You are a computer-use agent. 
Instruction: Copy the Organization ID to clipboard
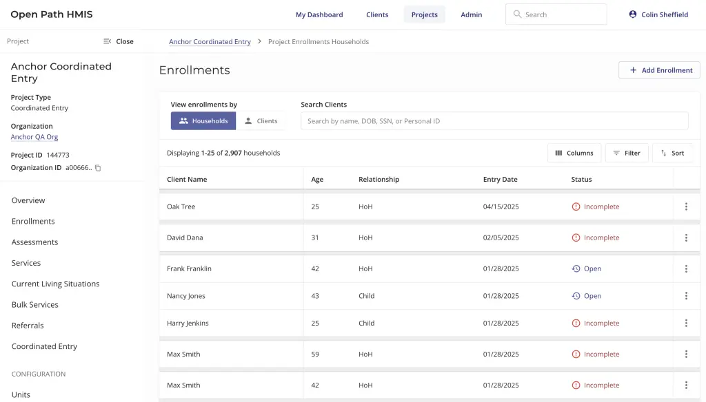pos(98,168)
